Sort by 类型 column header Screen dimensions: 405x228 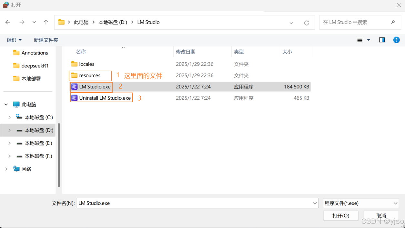tap(239, 52)
